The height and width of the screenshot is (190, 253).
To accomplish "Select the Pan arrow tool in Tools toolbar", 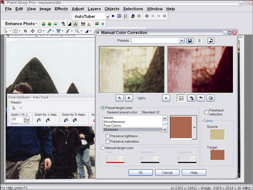I will click(6, 31).
